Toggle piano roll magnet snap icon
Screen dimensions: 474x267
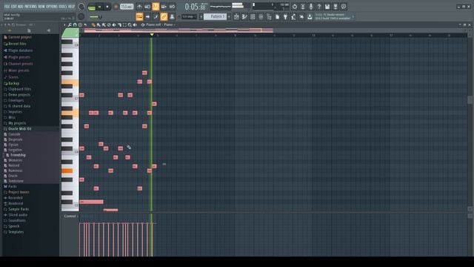[75, 24]
